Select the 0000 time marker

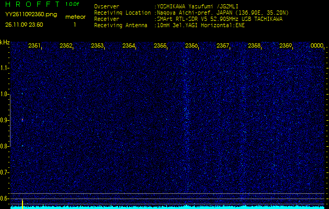pos(317,46)
